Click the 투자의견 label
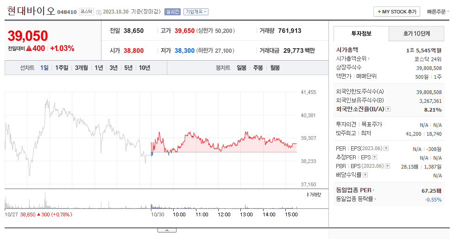The width and height of the screenshot is (460, 239). [346, 124]
